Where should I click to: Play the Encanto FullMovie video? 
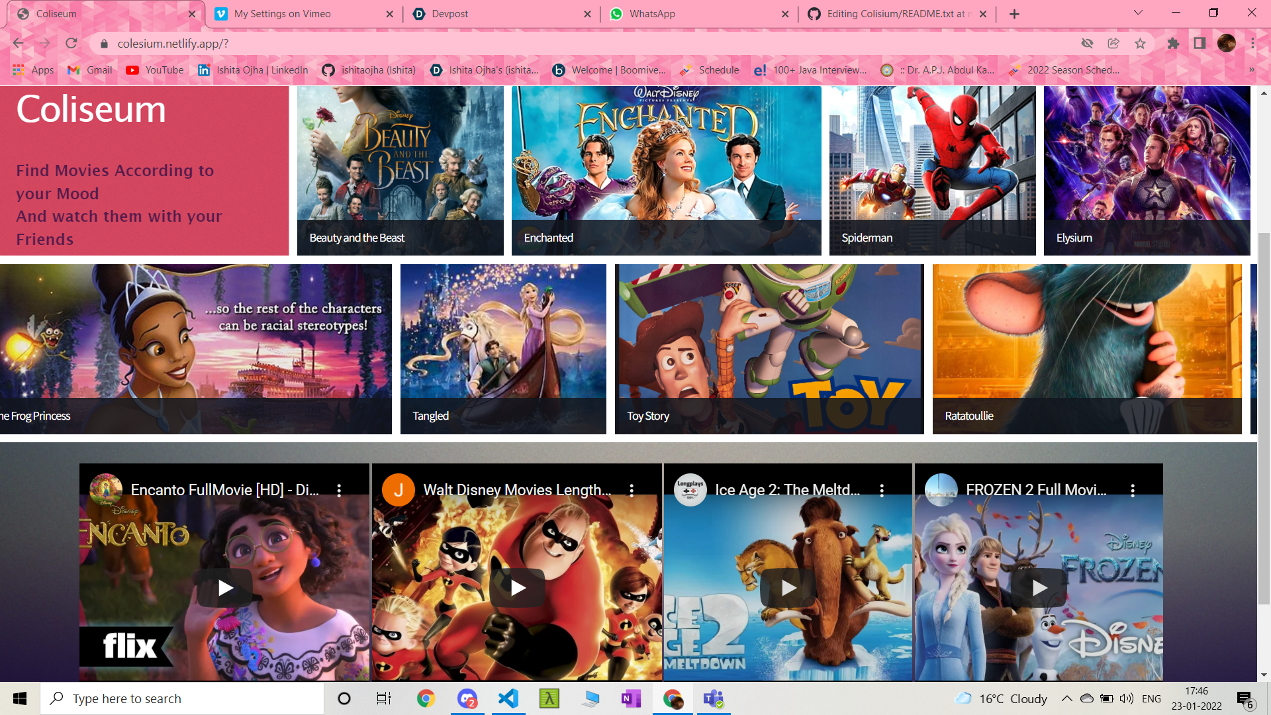[x=224, y=588]
